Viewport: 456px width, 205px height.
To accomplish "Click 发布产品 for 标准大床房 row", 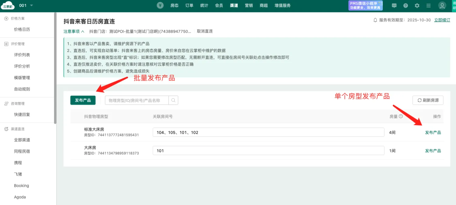I will click(x=433, y=133).
